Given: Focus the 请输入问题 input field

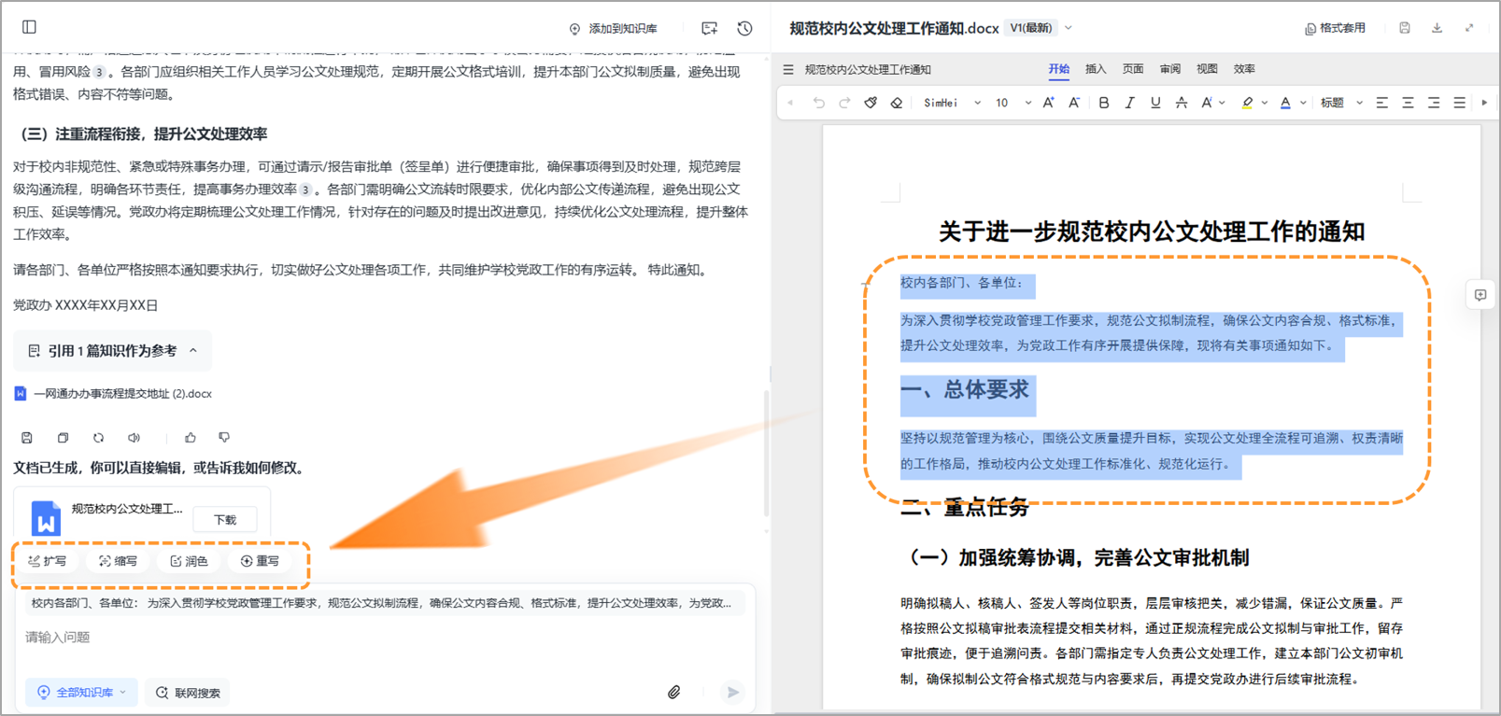Looking at the screenshot, I should (x=385, y=638).
